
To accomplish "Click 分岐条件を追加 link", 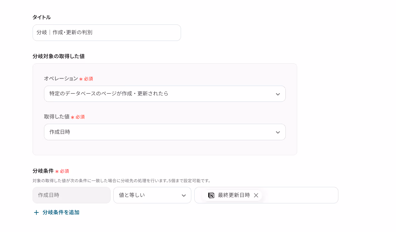I will pyautogui.click(x=61, y=213).
